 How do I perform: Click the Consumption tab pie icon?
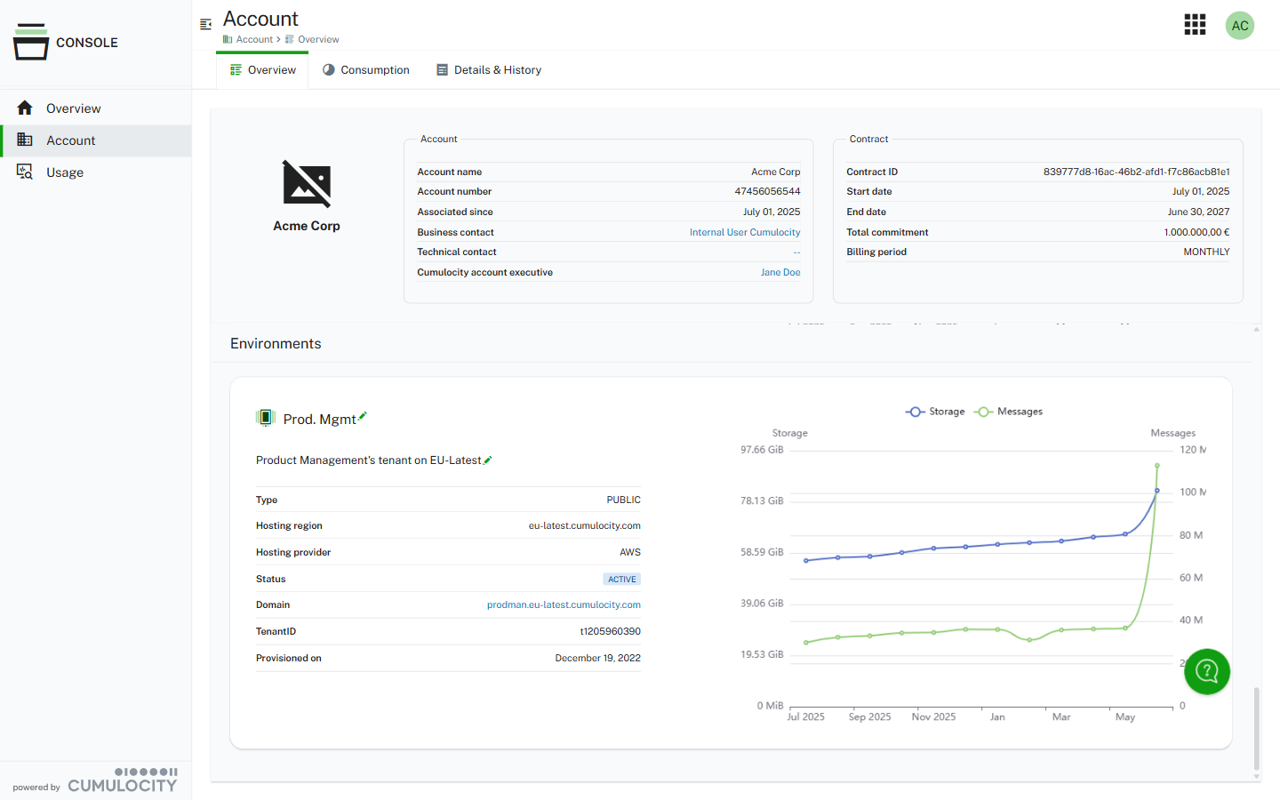(x=329, y=69)
